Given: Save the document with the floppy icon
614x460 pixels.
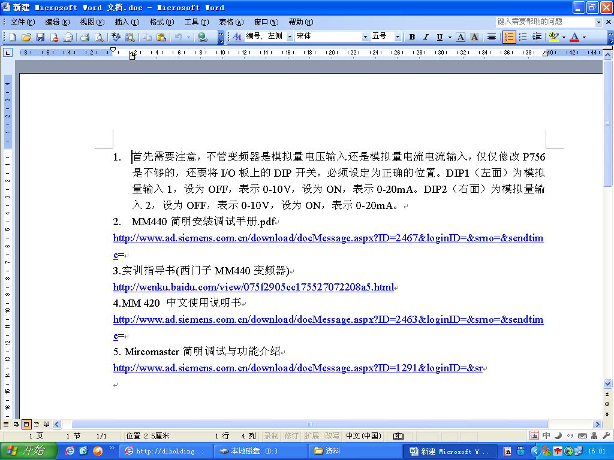Looking at the screenshot, I should click(40, 37).
